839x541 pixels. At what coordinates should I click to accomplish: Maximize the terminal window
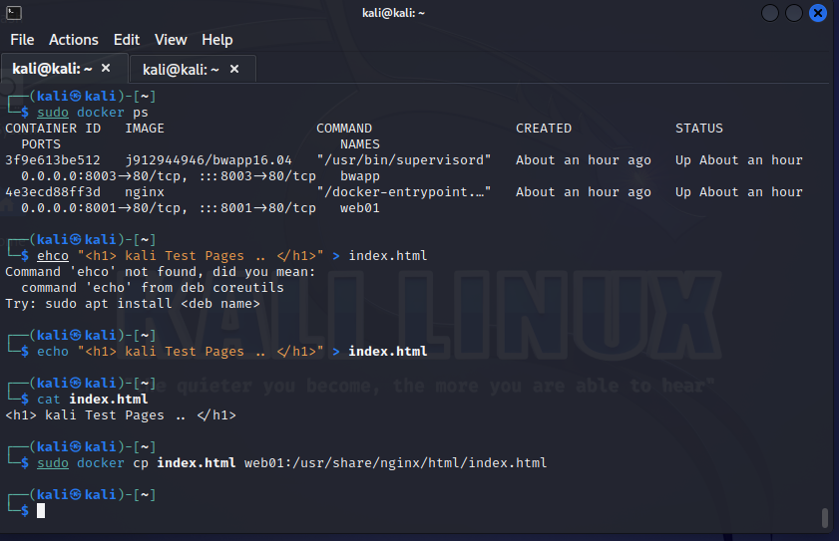point(793,13)
